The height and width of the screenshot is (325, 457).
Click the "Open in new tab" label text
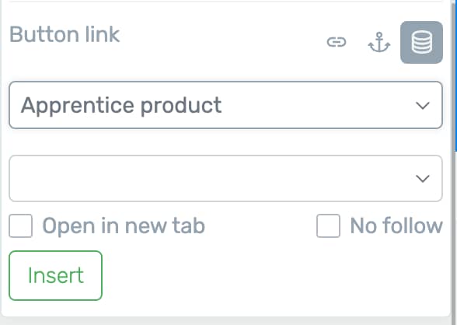(124, 226)
